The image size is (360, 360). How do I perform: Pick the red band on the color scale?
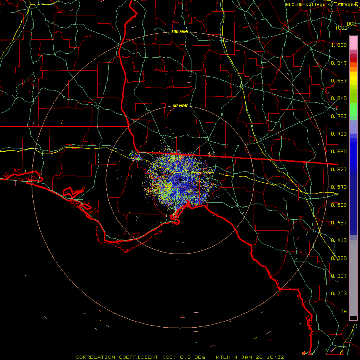click(x=353, y=60)
